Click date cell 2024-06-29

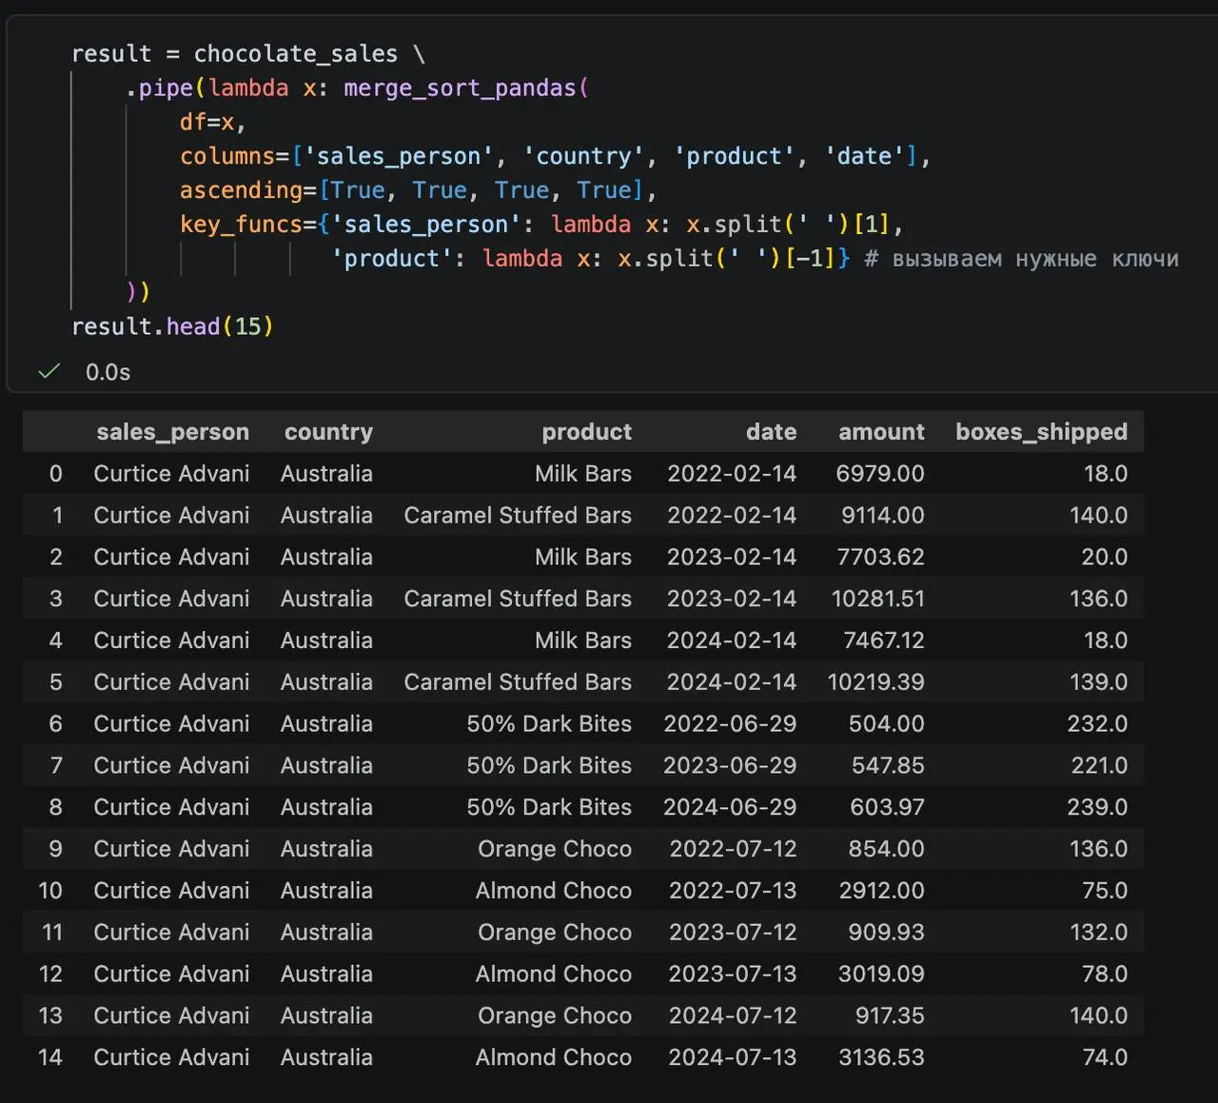pos(730,808)
